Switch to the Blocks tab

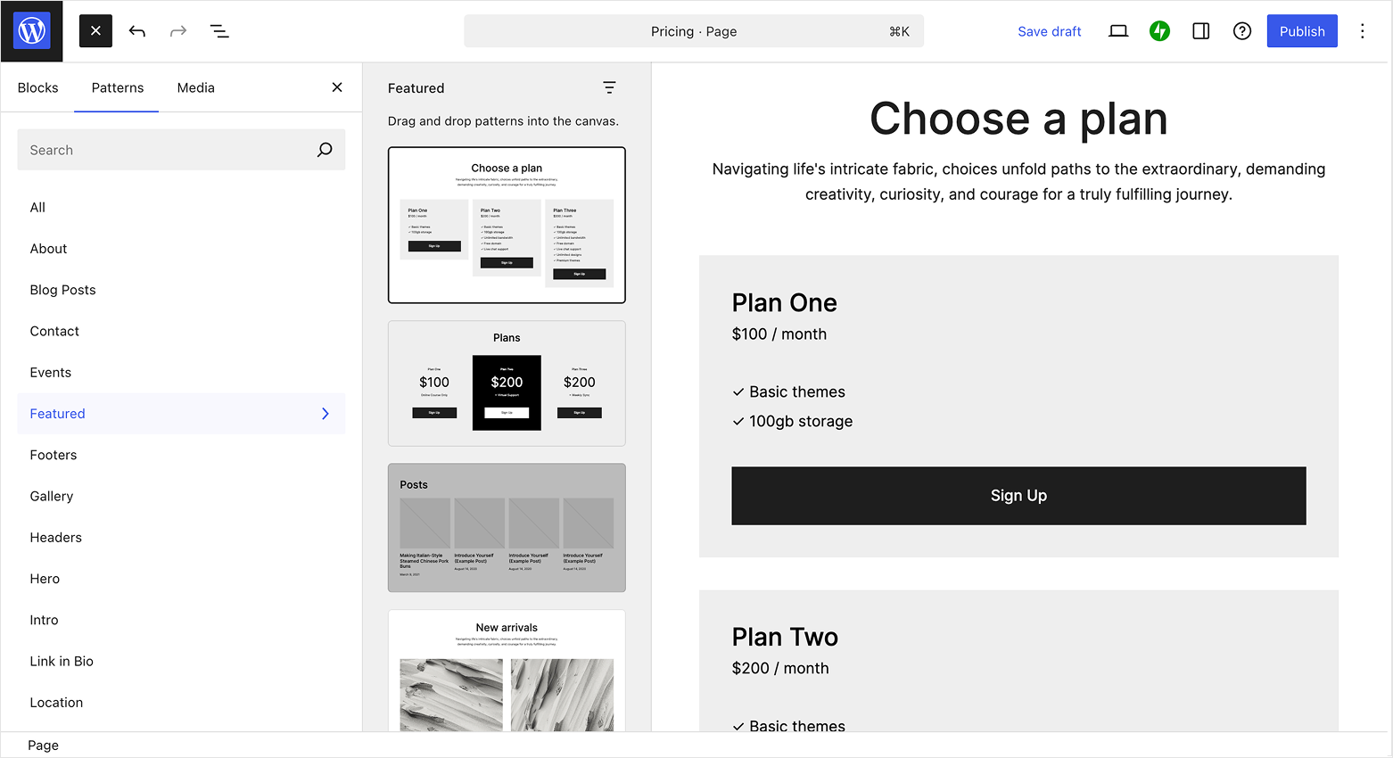coord(37,87)
